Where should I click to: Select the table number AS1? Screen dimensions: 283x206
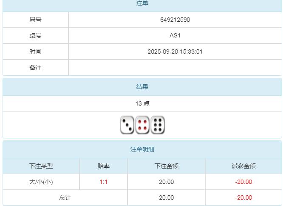tap(175, 35)
